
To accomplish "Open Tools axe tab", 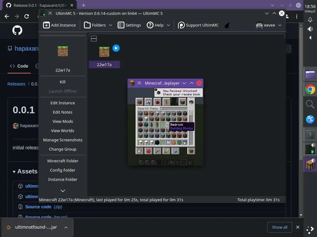I will tap(157, 151).
